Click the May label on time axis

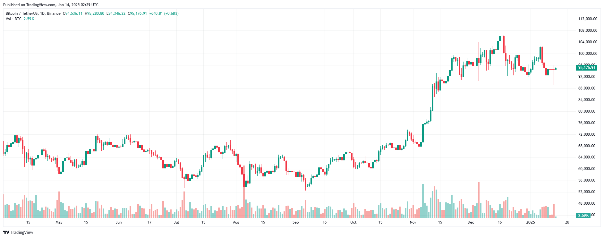[x=59, y=222]
